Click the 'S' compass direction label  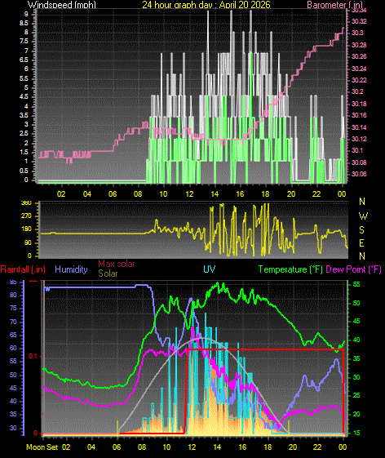tap(361, 230)
